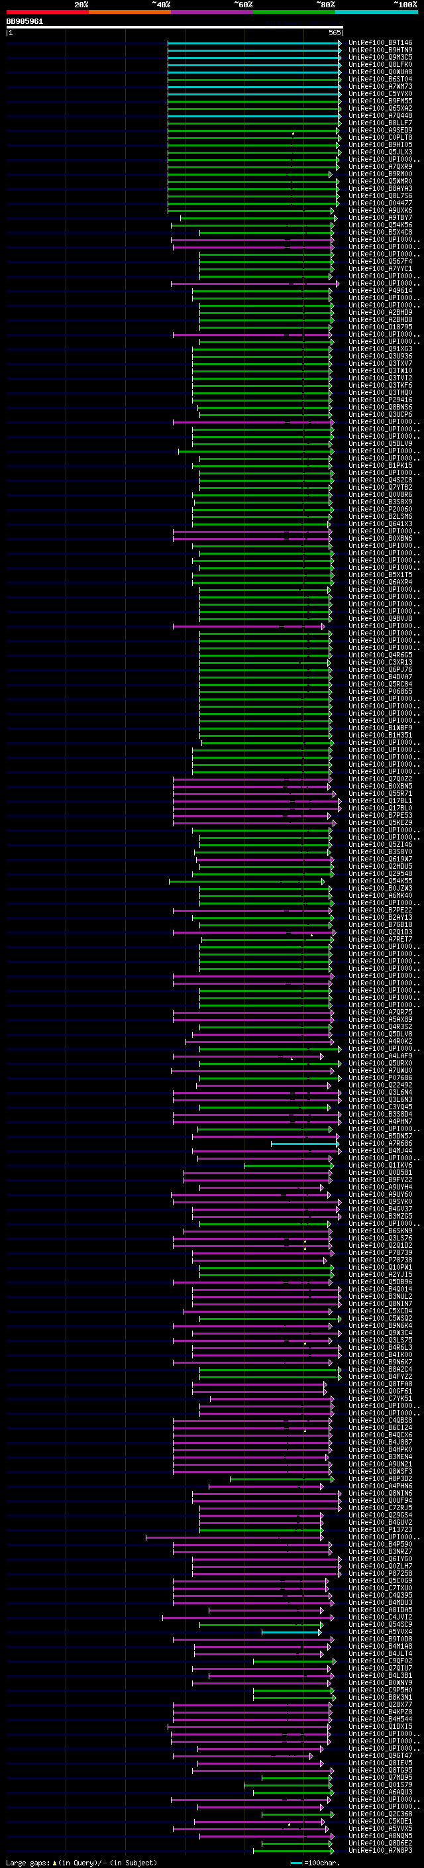
Task: Click the query end position 565
Action: 334,32
